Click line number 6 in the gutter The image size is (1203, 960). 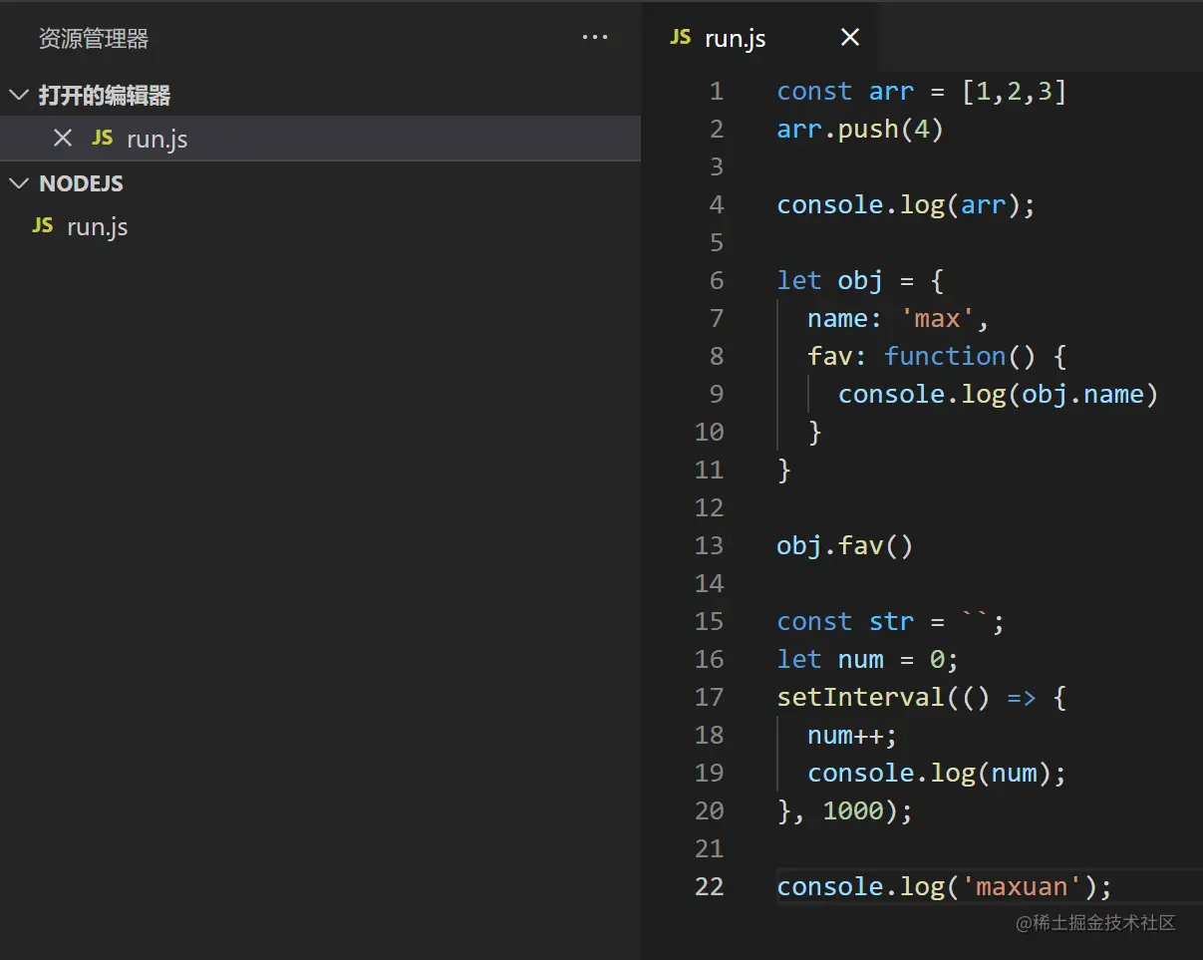(717, 281)
